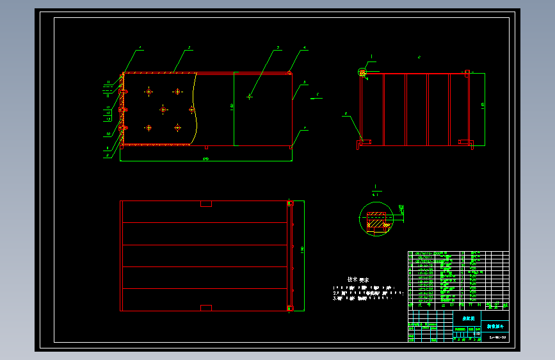Click callout number 1 in front view

pos(140,47)
